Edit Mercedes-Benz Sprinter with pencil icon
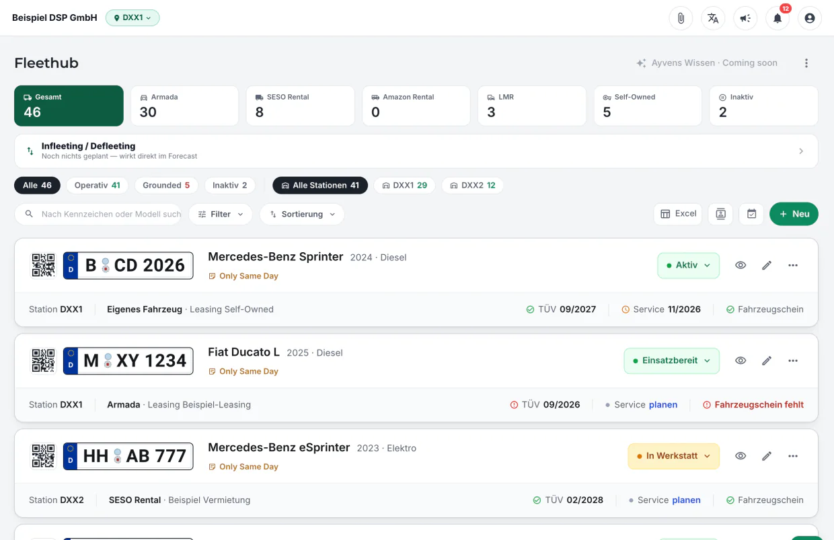Screen dimensions: 834x540 point(767,265)
